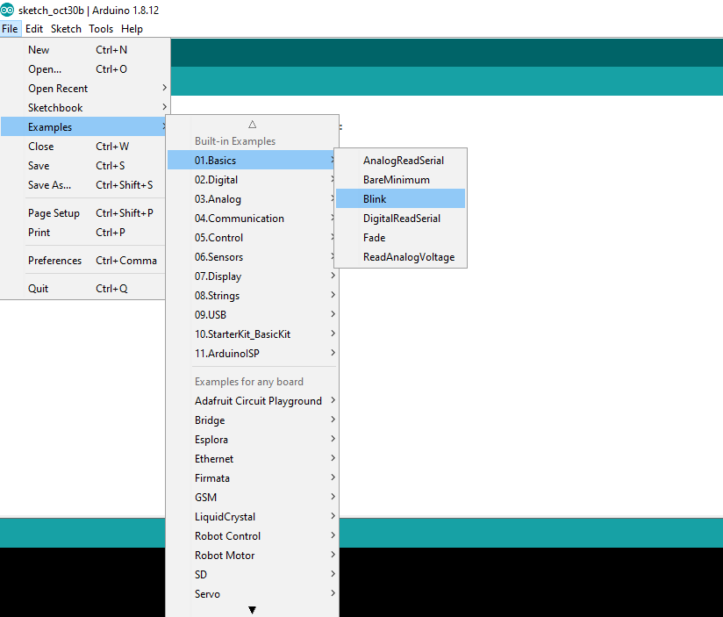
Task: Expand the Firmata library examples
Action: pyautogui.click(x=252, y=478)
